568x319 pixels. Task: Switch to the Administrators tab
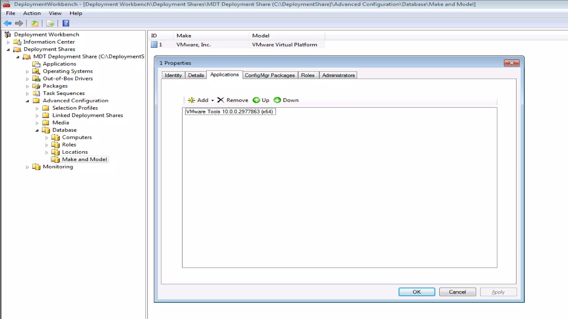tap(338, 75)
